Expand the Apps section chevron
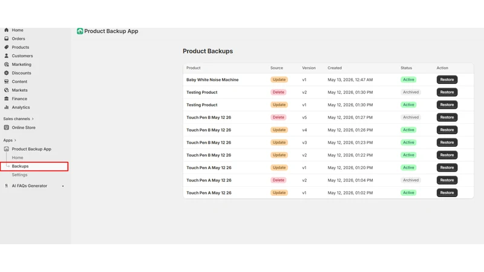The width and height of the screenshot is (484, 272). 15,140
